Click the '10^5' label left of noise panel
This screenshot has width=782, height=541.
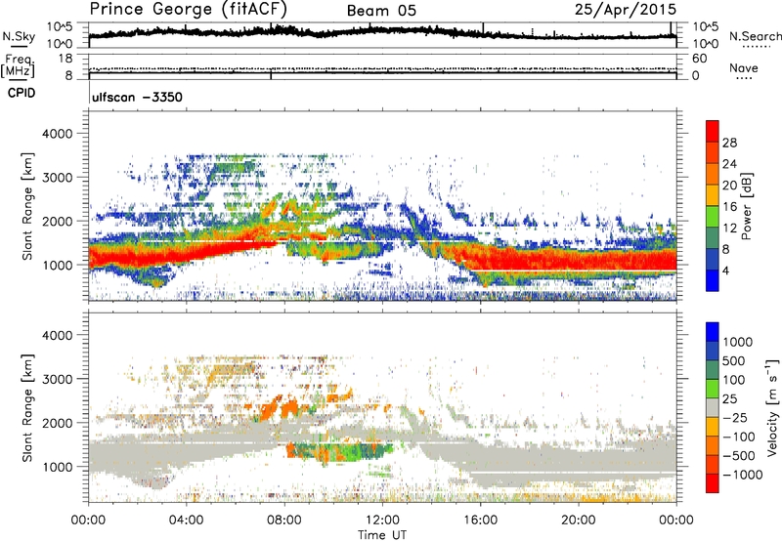click(x=60, y=26)
